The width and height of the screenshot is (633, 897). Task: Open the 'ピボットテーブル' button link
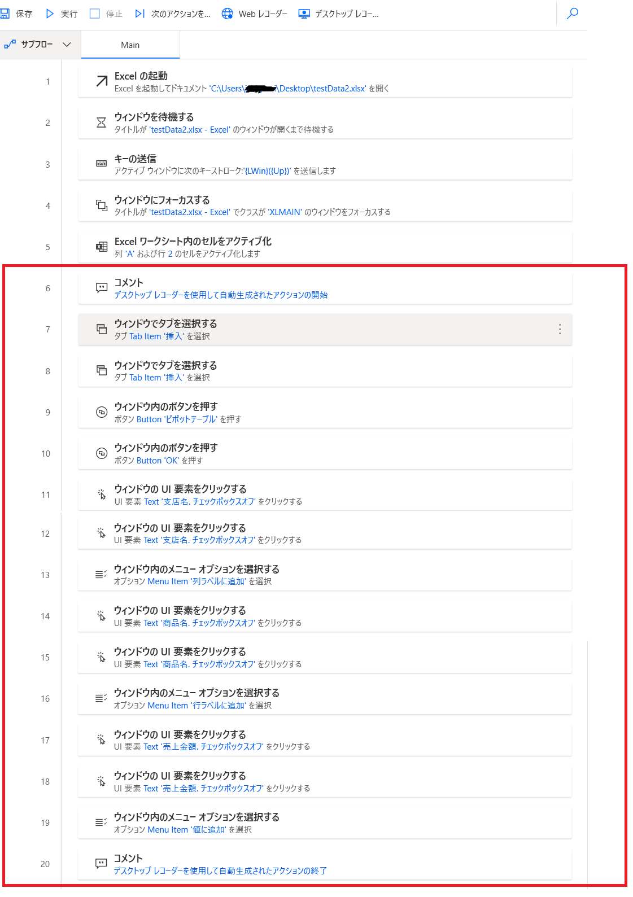coord(177,419)
